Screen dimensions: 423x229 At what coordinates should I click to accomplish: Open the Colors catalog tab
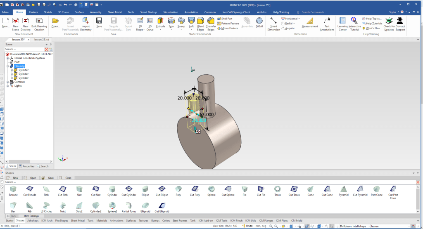[x=166, y=221]
